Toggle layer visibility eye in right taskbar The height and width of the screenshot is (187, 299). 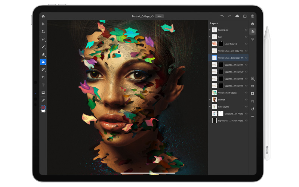pos(253,86)
